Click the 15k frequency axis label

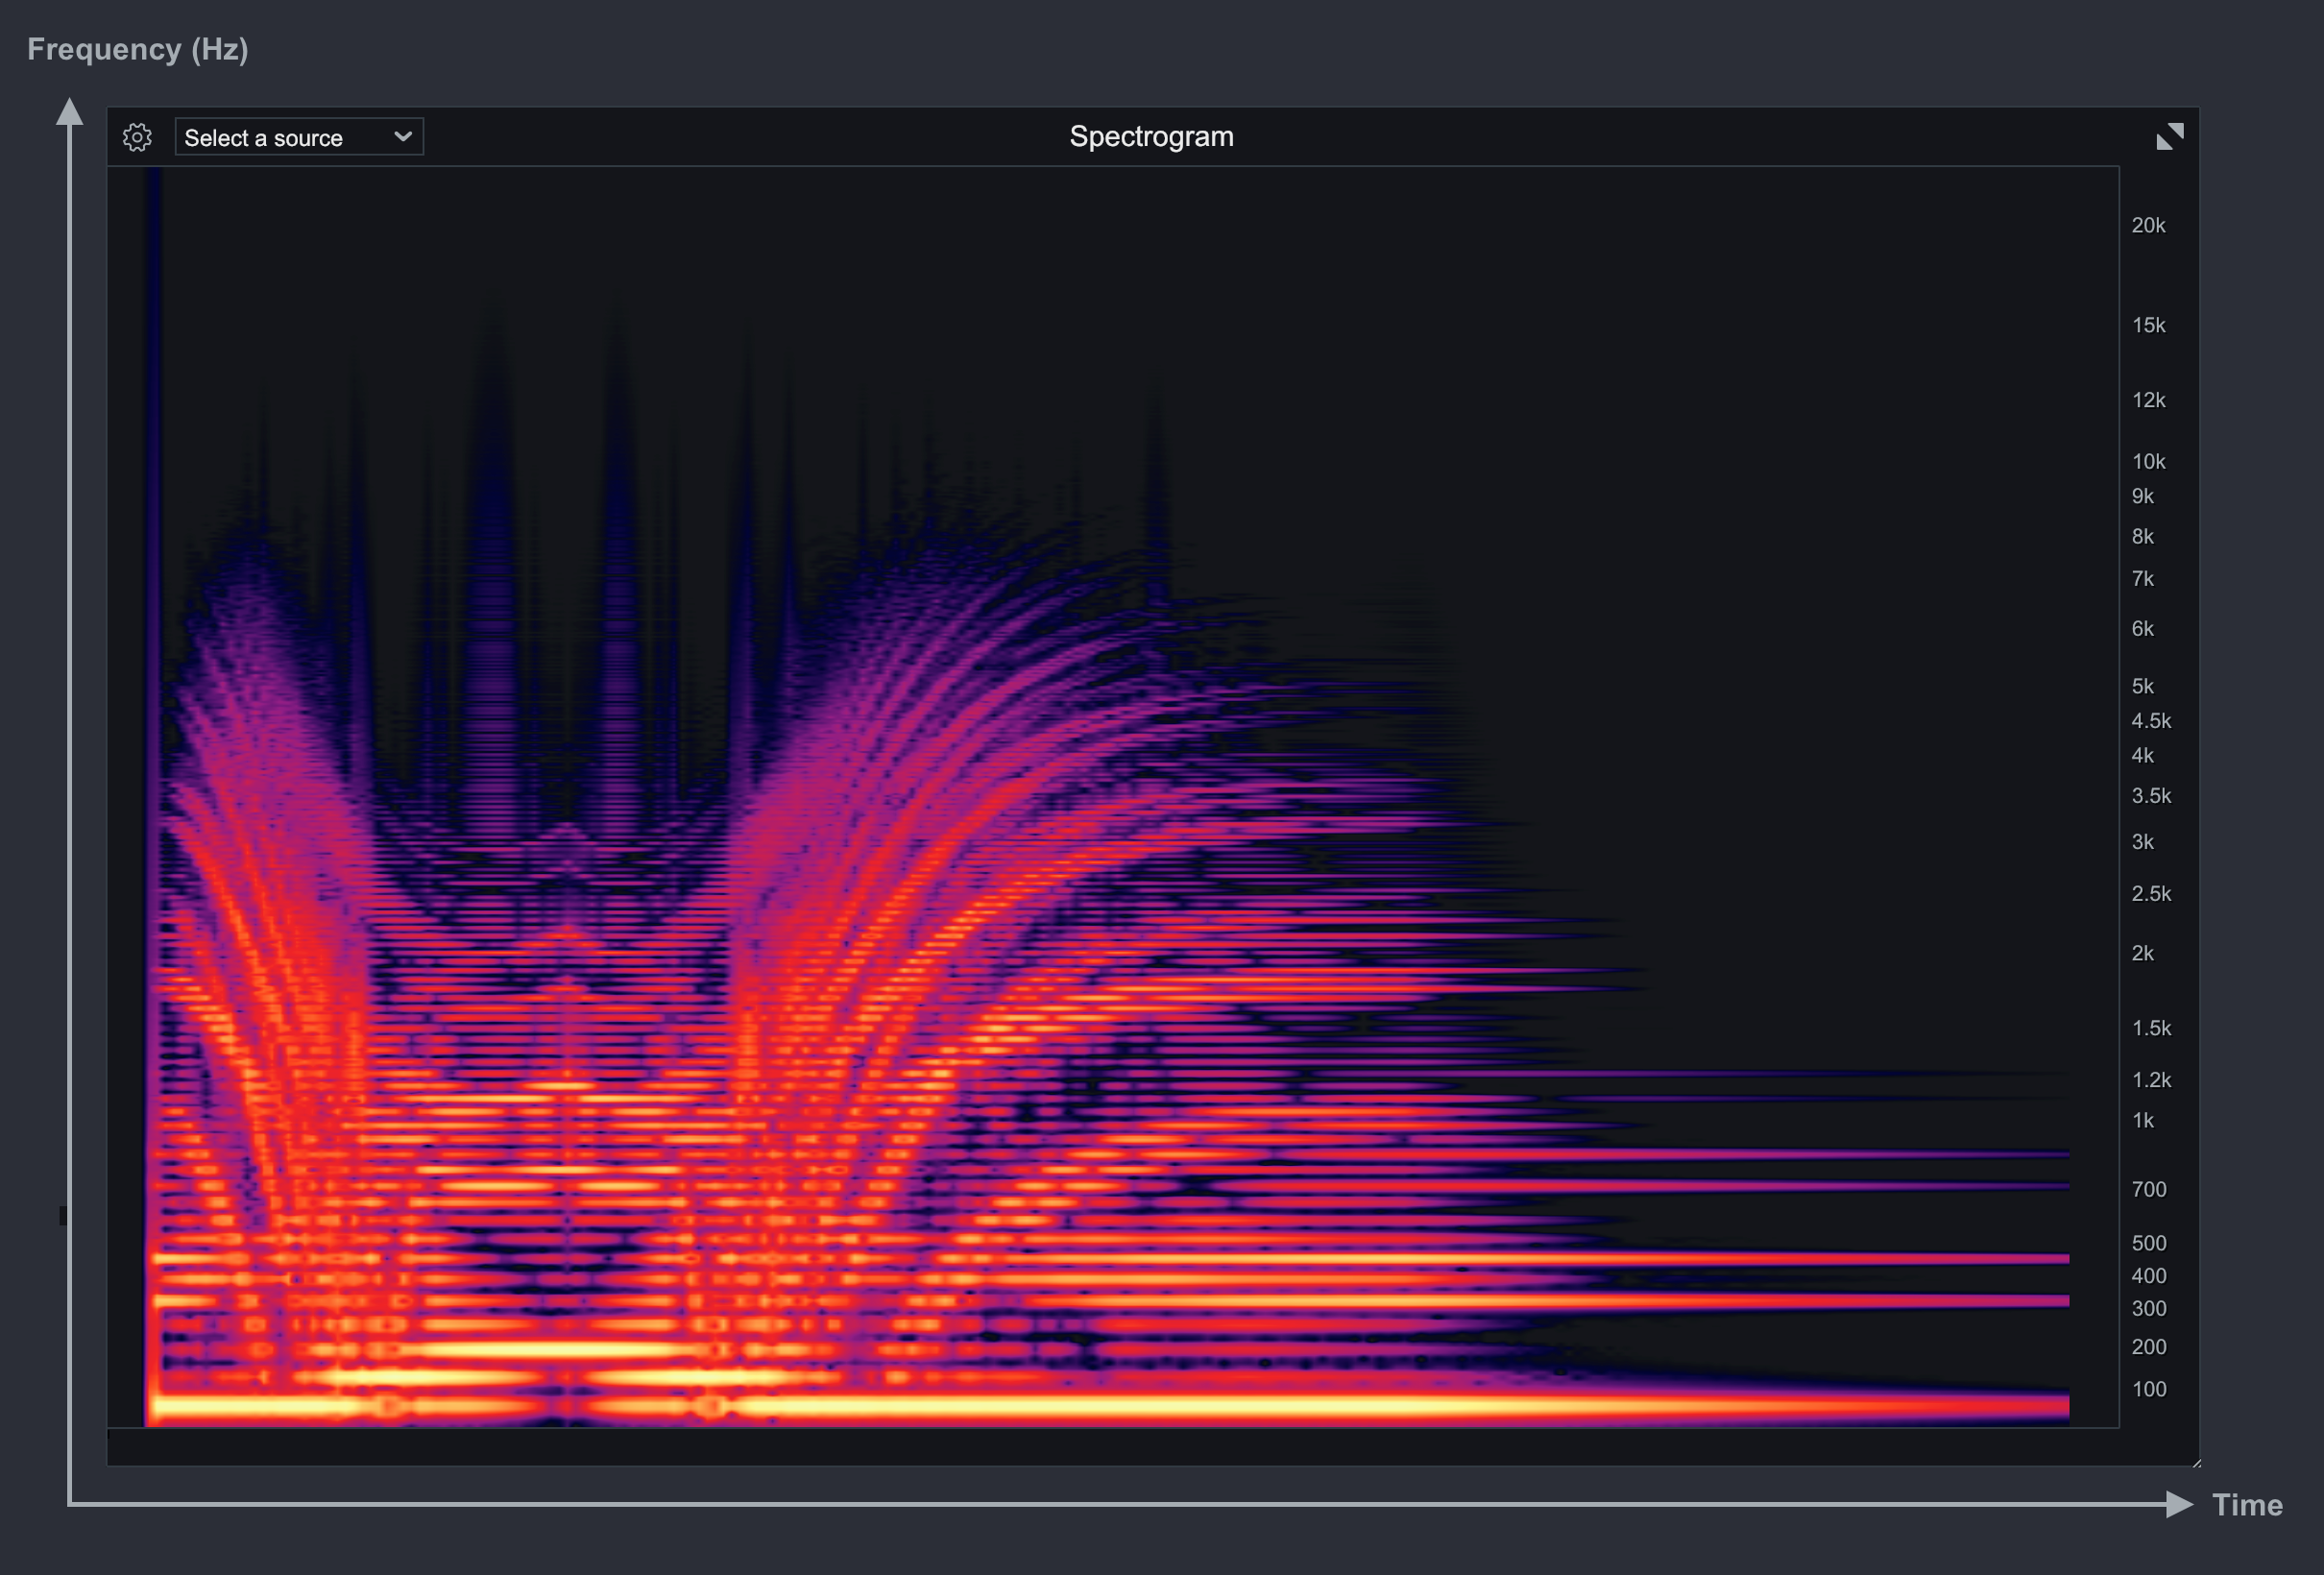pyautogui.click(x=2147, y=325)
